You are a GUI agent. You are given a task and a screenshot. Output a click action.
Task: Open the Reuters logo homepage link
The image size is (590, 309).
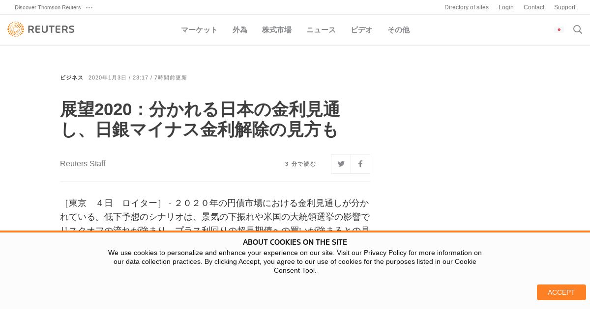pyautogui.click(x=41, y=29)
